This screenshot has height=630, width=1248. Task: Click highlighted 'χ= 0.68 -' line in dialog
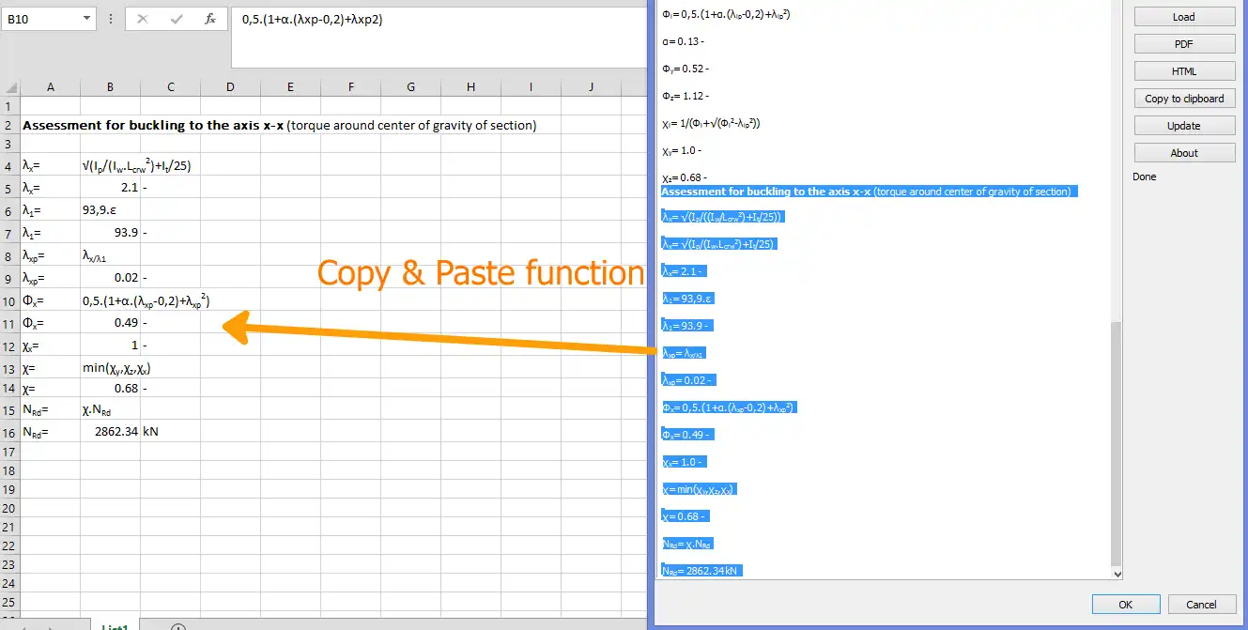[685, 516]
